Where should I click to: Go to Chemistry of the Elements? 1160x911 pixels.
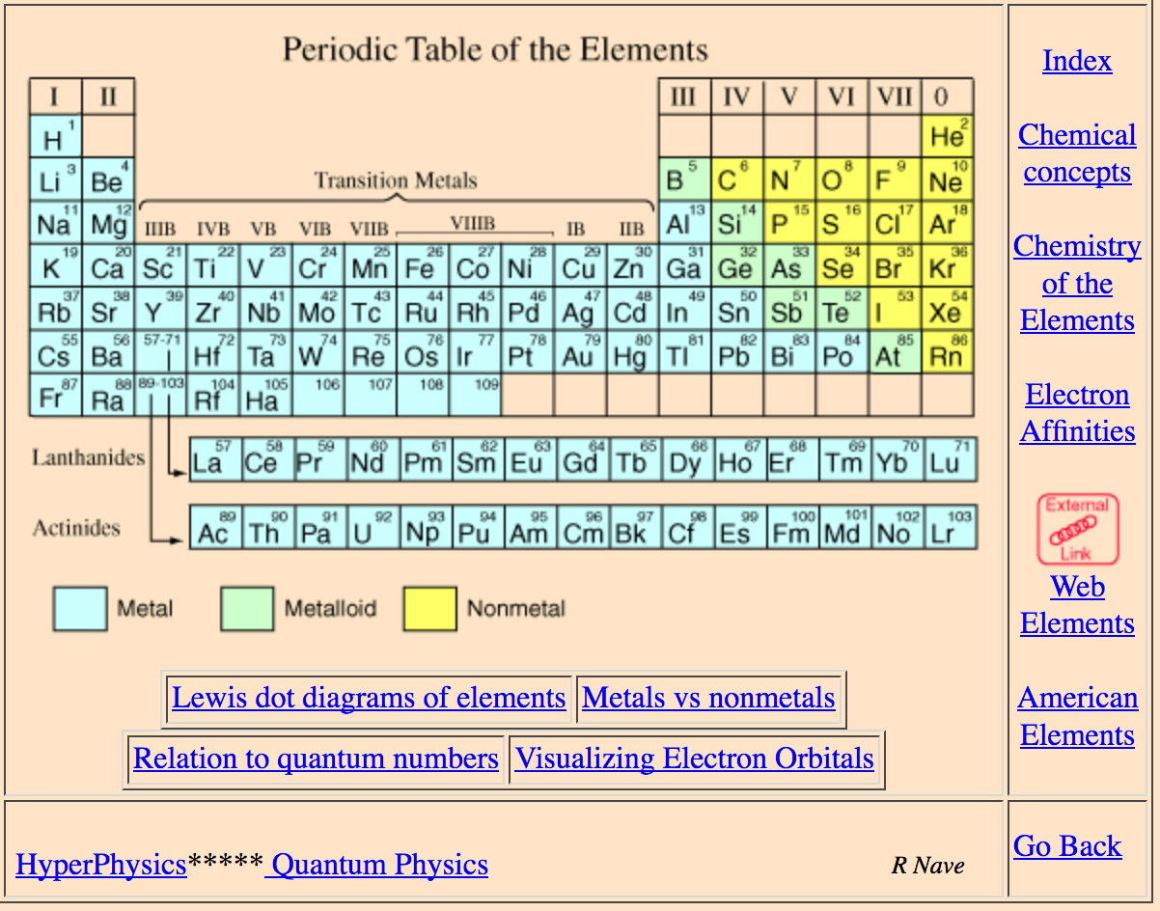tap(1077, 284)
